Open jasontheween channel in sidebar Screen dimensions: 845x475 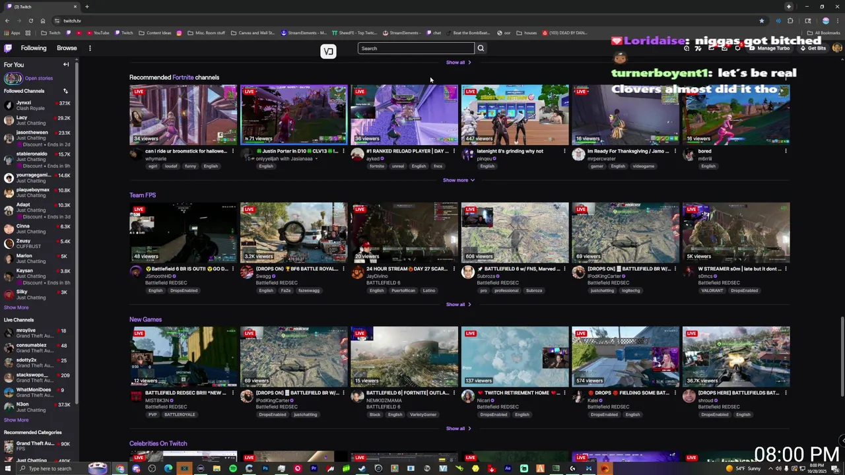click(x=38, y=138)
